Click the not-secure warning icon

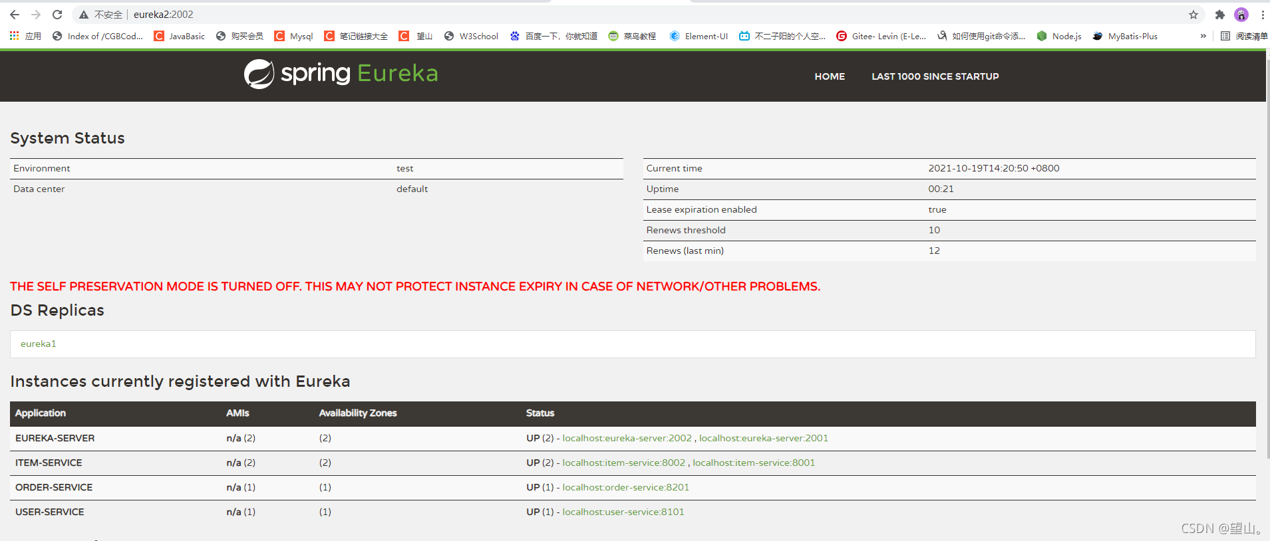tap(84, 15)
